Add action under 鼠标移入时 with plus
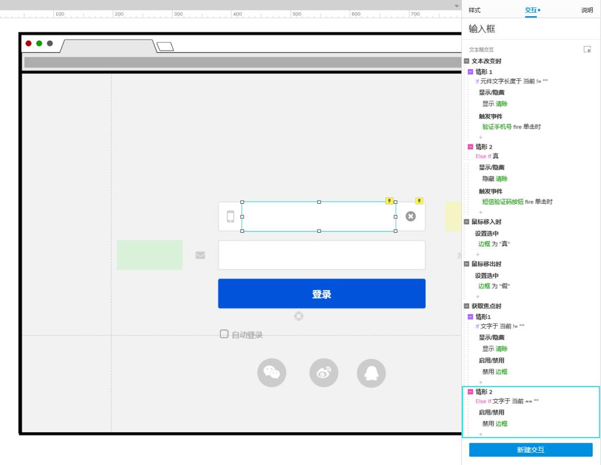This screenshot has width=601, height=465. pyautogui.click(x=477, y=254)
